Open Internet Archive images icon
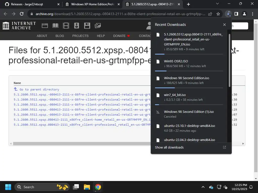This screenshot has width=258, height=193. click(98, 26)
